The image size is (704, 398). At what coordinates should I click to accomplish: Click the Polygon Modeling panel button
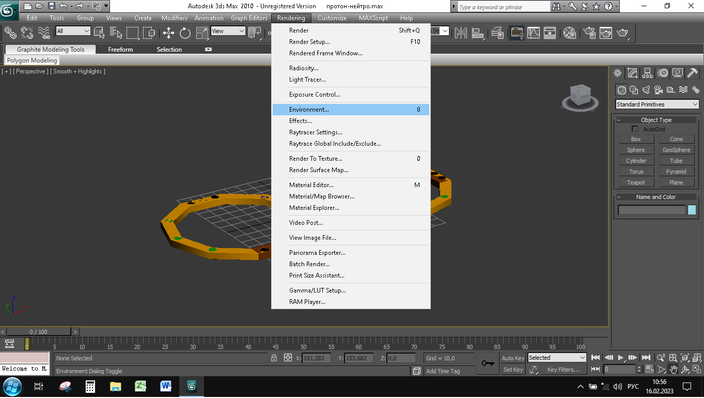[x=32, y=60]
